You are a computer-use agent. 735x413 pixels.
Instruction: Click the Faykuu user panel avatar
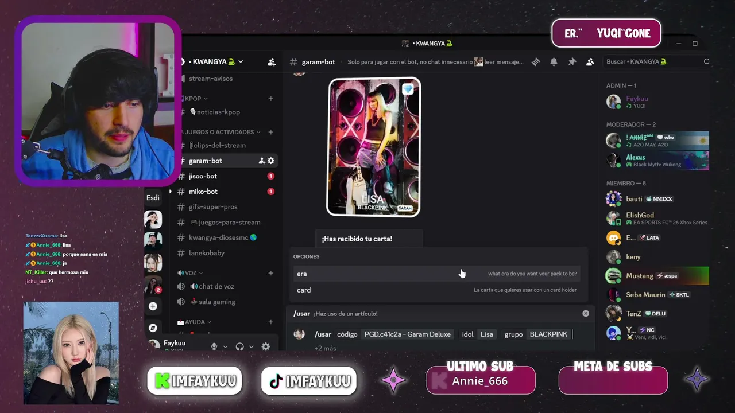[x=154, y=345]
